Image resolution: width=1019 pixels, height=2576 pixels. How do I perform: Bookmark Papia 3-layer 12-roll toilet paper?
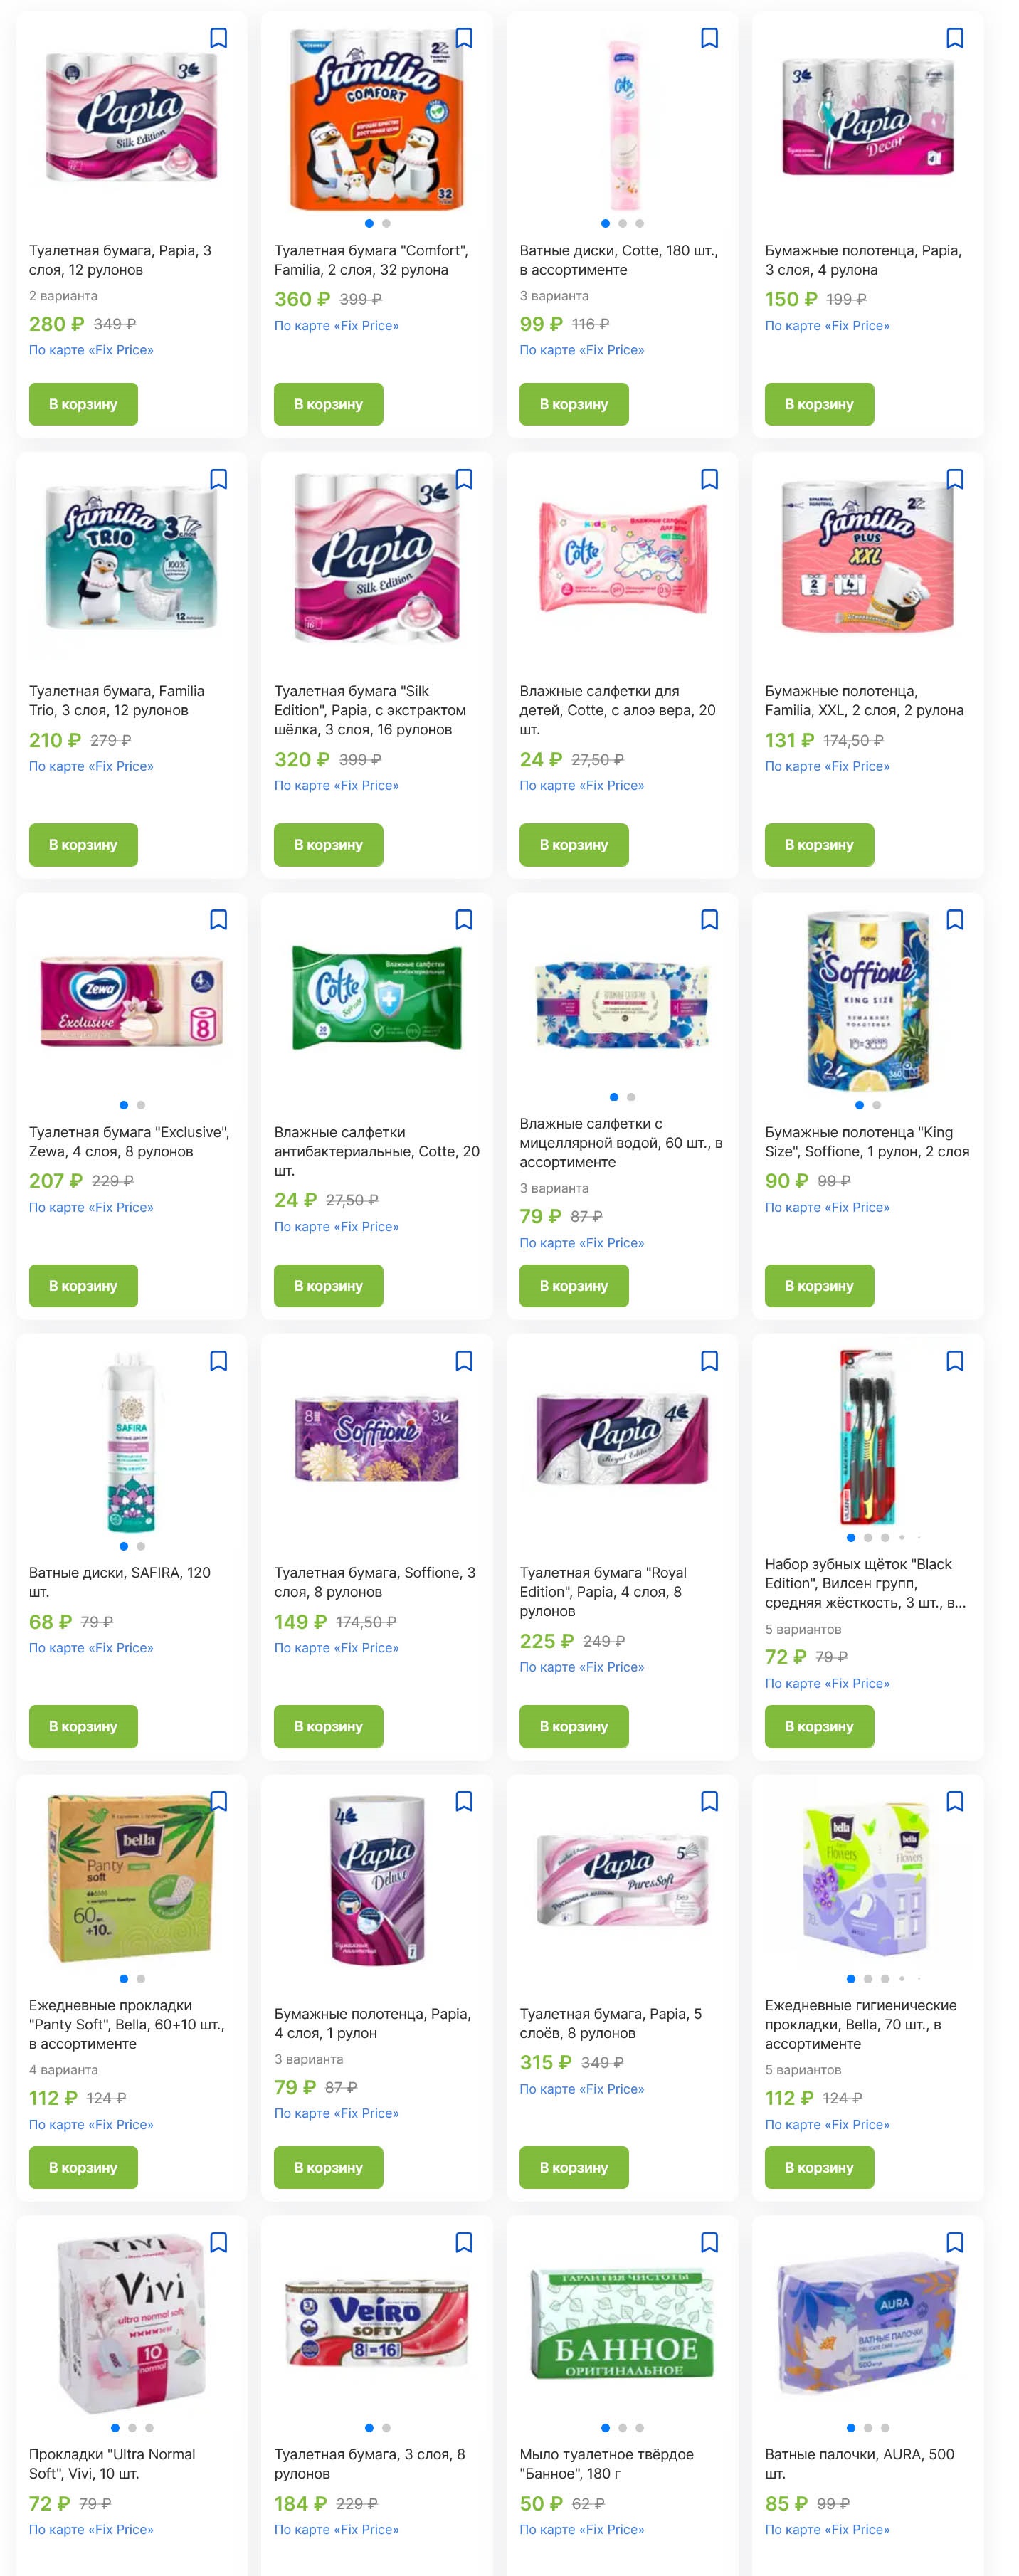point(218,38)
